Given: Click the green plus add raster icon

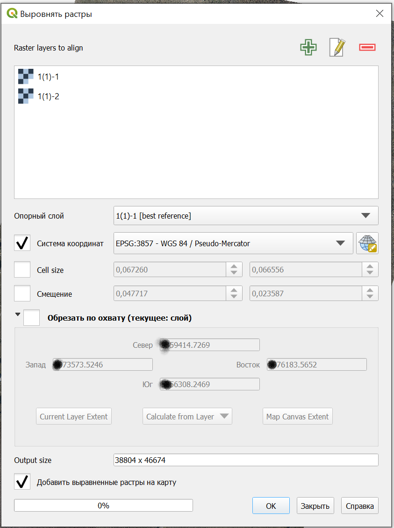Looking at the screenshot, I should click(308, 47).
